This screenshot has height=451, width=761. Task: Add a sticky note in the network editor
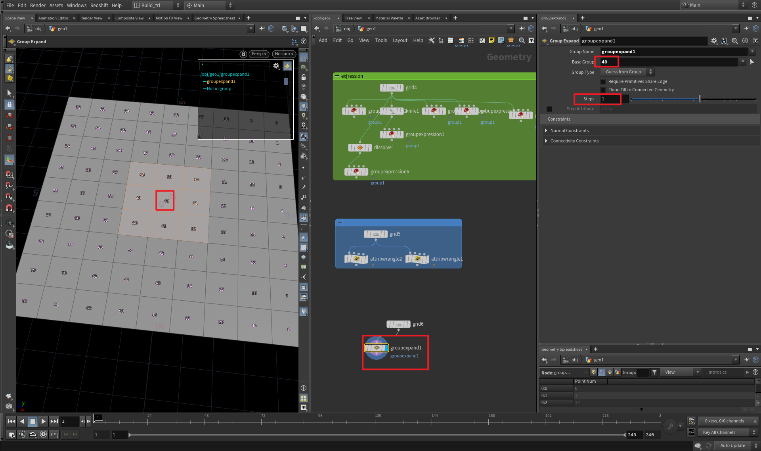[491, 40]
